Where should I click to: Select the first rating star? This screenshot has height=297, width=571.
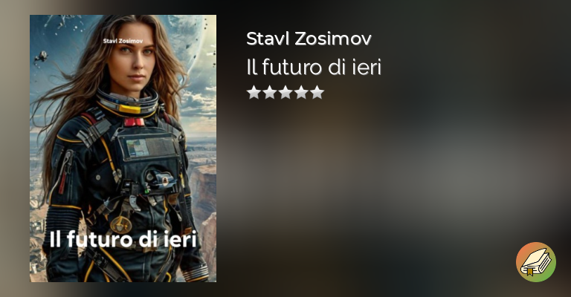pyautogui.click(x=254, y=92)
